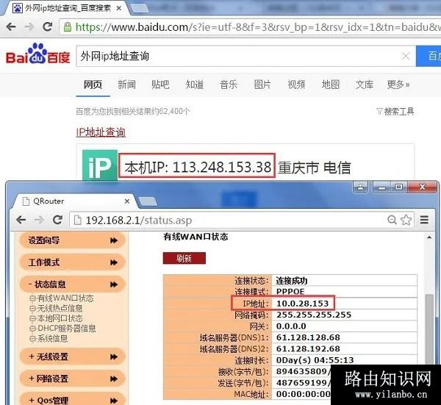Open the Chrome hamburger menu in QRouter window

(x=424, y=220)
